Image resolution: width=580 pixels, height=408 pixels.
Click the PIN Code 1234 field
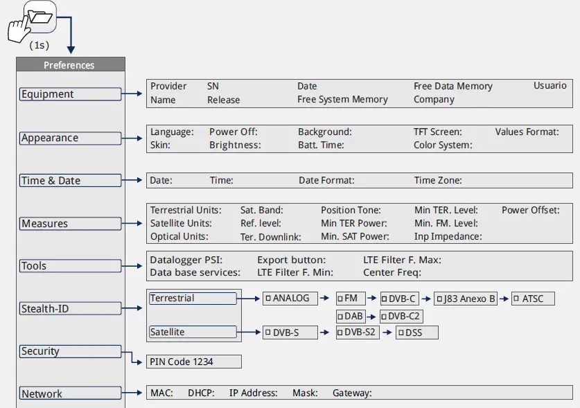click(x=194, y=362)
